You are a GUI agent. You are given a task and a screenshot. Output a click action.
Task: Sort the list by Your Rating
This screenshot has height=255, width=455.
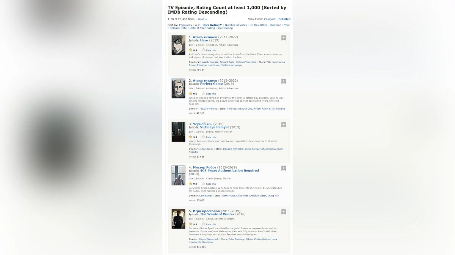225,28
